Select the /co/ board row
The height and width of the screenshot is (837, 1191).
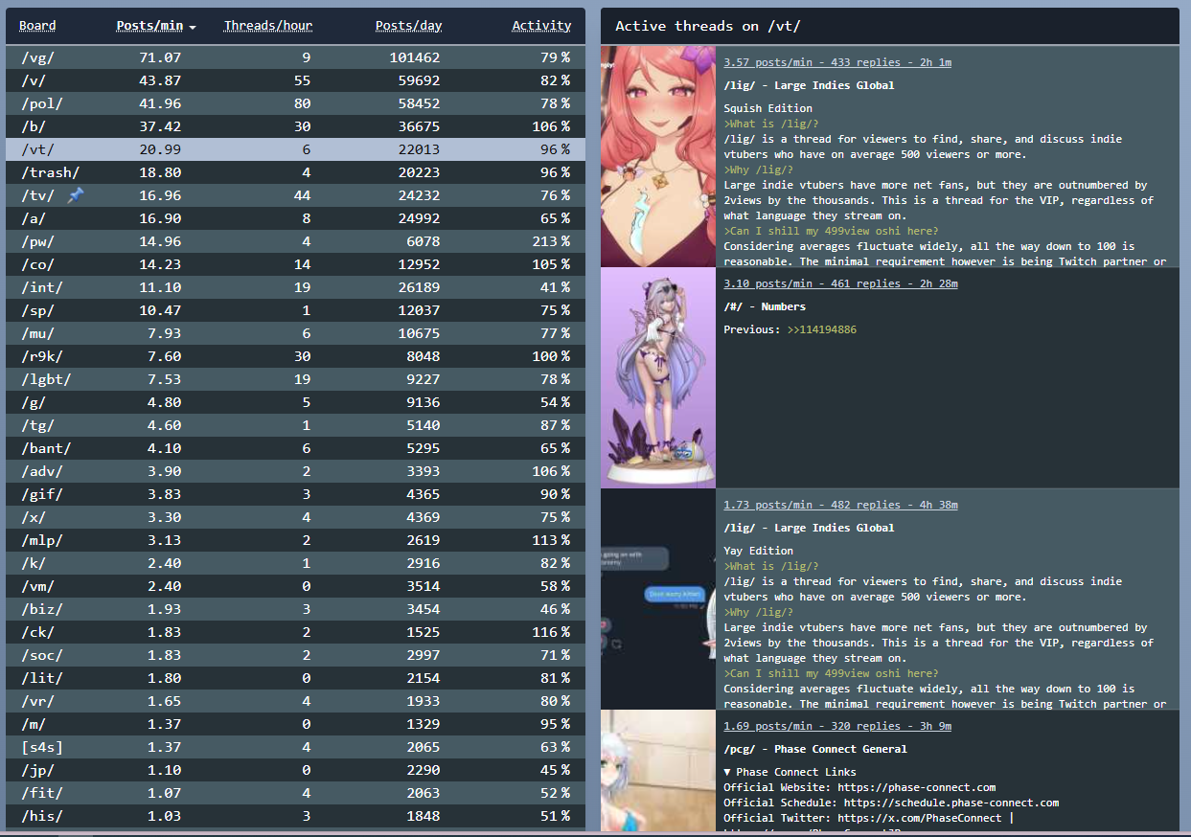(x=295, y=264)
